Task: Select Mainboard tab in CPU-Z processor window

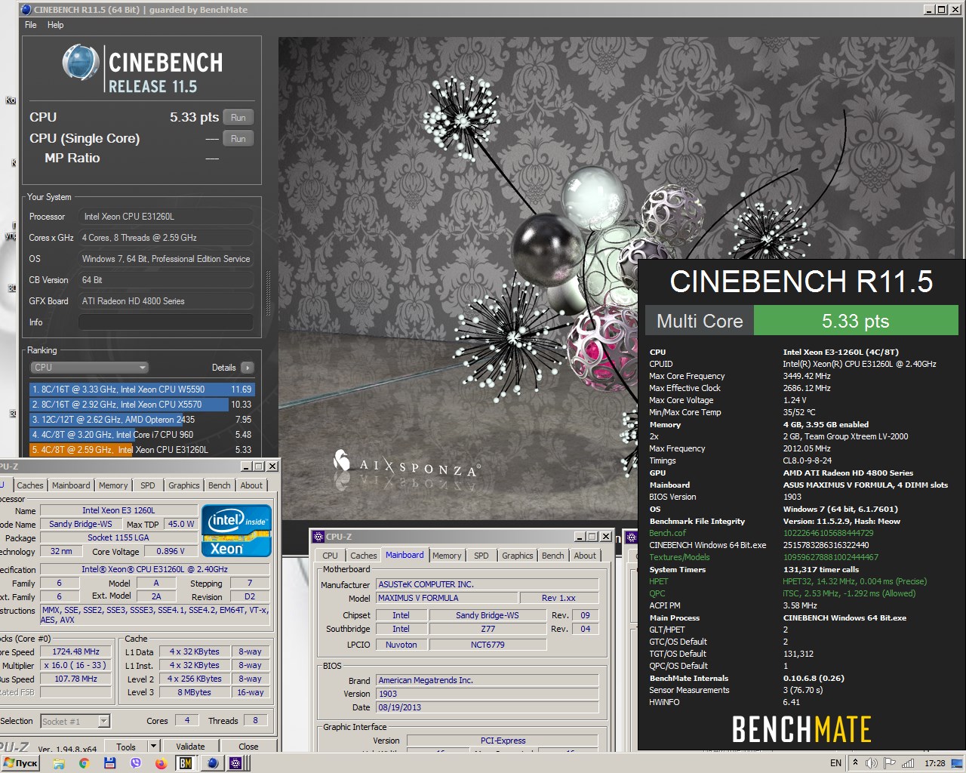Action: (71, 485)
